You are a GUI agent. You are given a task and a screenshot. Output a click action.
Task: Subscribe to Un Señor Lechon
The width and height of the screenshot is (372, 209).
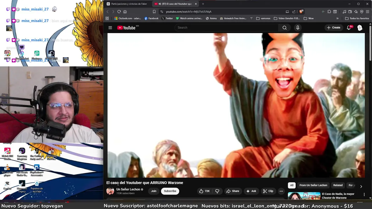(170, 191)
